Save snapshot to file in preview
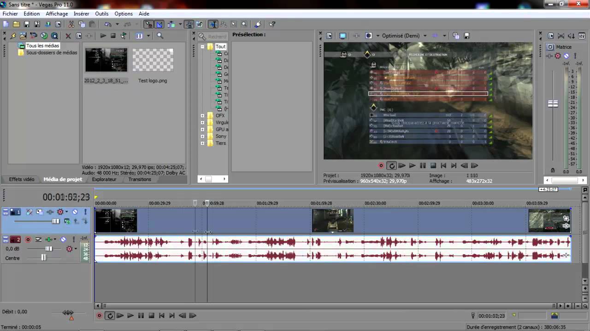Screen dimensions: 590x331 pyautogui.click(x=466, y=35)
